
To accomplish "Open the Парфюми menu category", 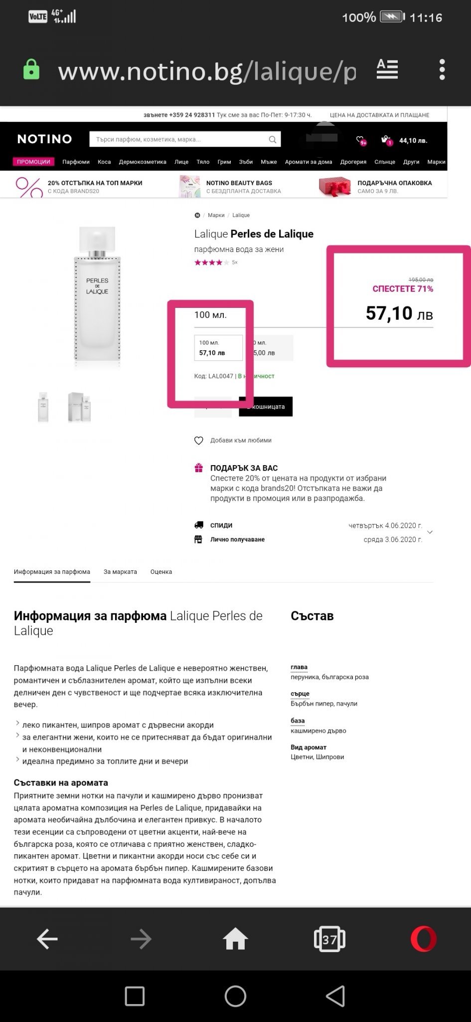I will tap(76, 162).
